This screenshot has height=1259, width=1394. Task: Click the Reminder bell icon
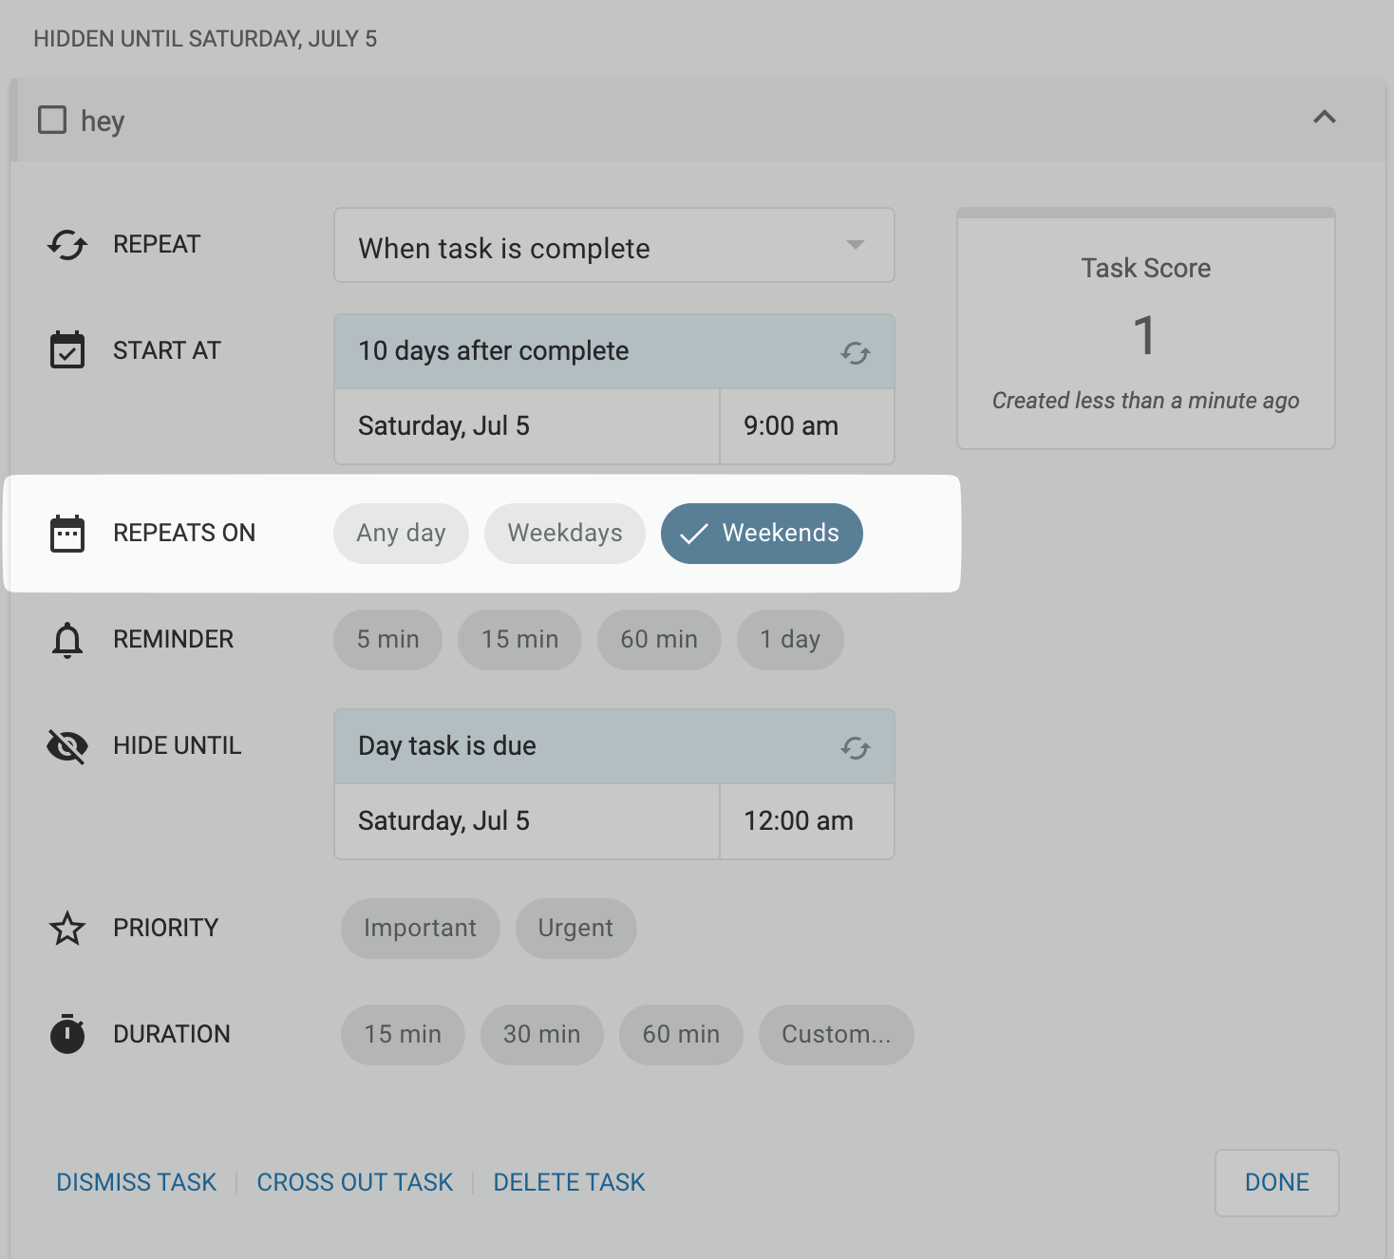pyautogui.click(x=67, y=640)
